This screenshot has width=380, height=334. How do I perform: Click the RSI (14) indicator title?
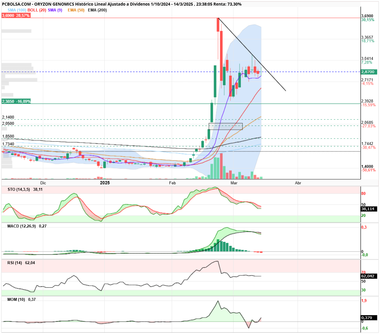click(15, 263)
